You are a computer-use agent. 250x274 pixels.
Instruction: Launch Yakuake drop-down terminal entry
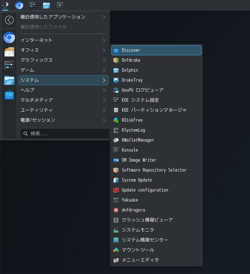pyautogui.click(x=156, y=200)
